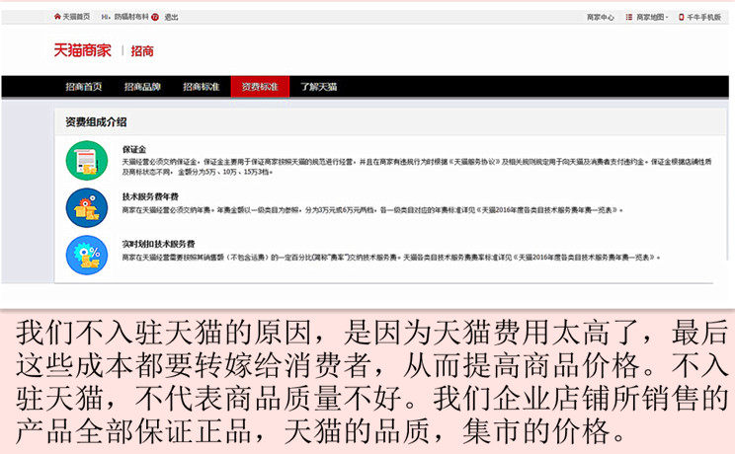Go to 天猫首页 via the house icon

click(57, 17)
